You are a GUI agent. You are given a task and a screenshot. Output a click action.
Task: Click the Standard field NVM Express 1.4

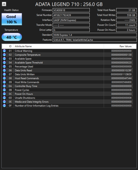click(x=95, y=35)
